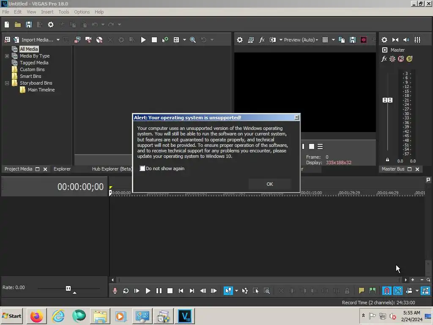Open project properties gear in main toolbar
Viewport: 433px width, 325px height.
click(x=51, y=25)
